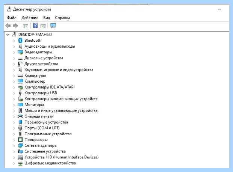Click the Системные устройства icon
Viewport: 233px width, 172px height.
click(20, 151)
